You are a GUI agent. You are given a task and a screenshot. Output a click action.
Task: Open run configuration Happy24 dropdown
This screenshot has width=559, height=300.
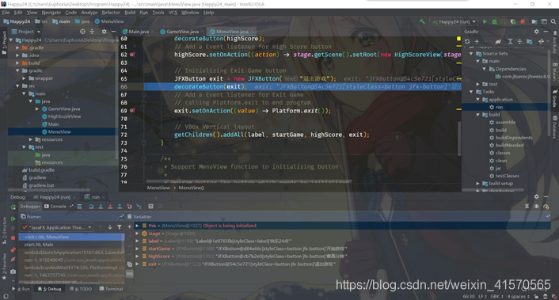[454, 21]
